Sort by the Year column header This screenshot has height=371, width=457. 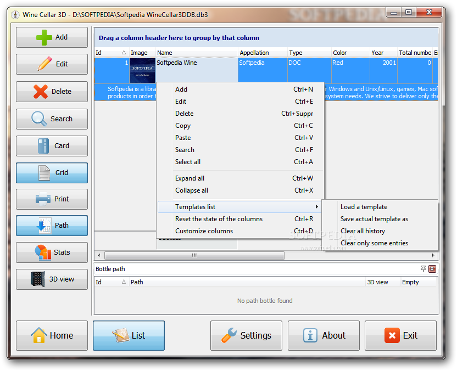[x=384, y=53]
